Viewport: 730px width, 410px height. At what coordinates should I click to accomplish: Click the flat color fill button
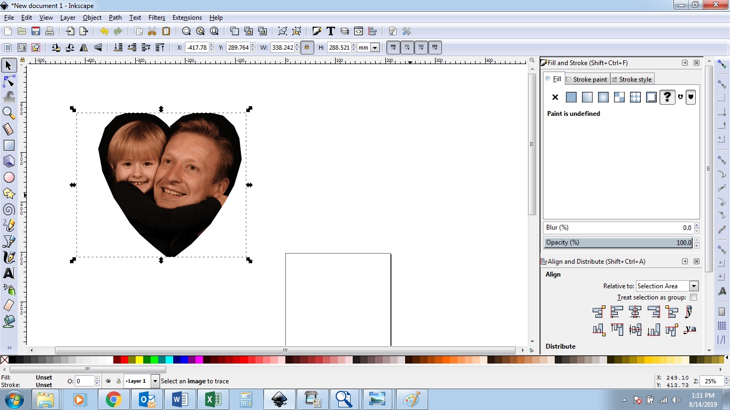point(571,97)
